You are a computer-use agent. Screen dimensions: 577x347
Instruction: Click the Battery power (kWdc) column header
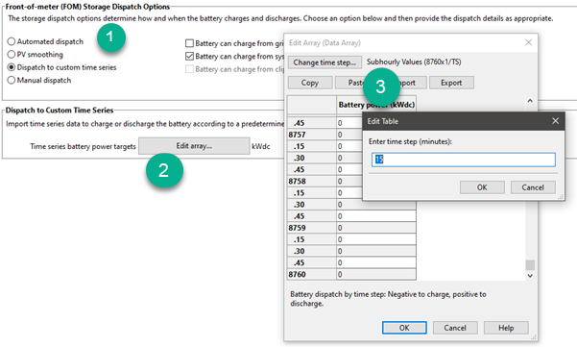click(376, 105)
